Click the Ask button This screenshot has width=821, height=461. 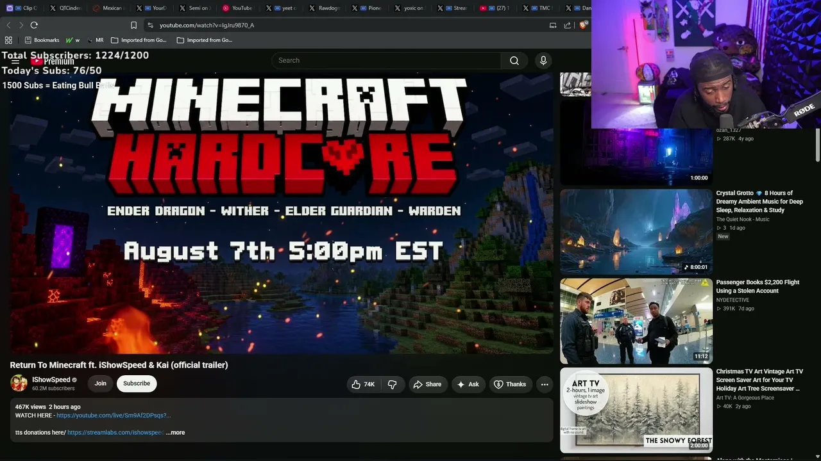(x=468, y=384)
